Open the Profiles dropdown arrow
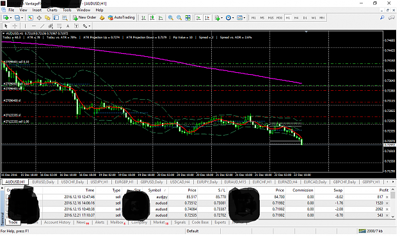The width and height of the screenshot is (400, 236). click(x=22, y=18)
